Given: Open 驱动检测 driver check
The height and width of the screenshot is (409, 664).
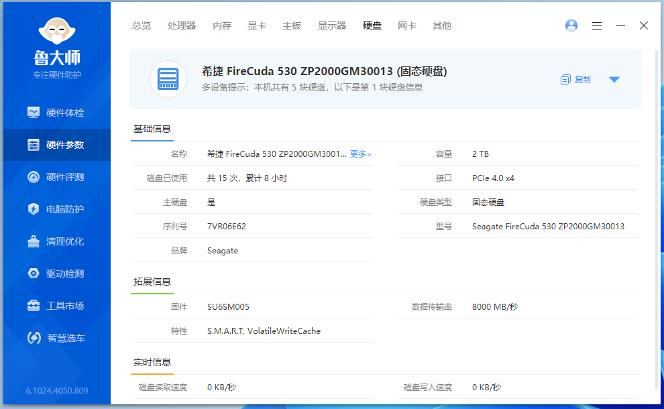Looking at the screenshot, I should pyautogui.click(x=57, y=274).
